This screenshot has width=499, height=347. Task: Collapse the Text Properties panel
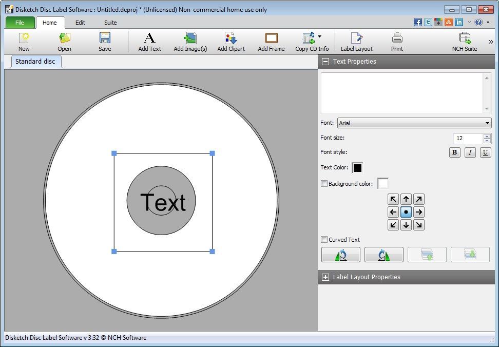pyautogui.click(x=325, y=61)
